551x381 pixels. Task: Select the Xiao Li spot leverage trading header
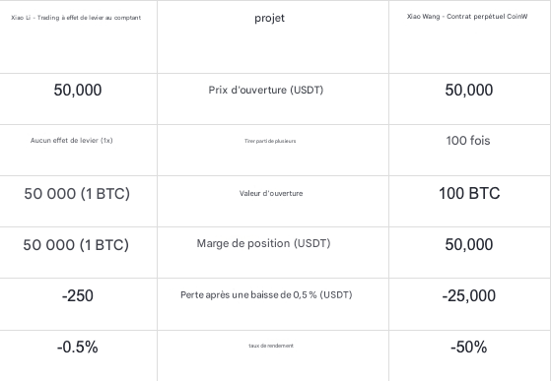pos(76,18)
